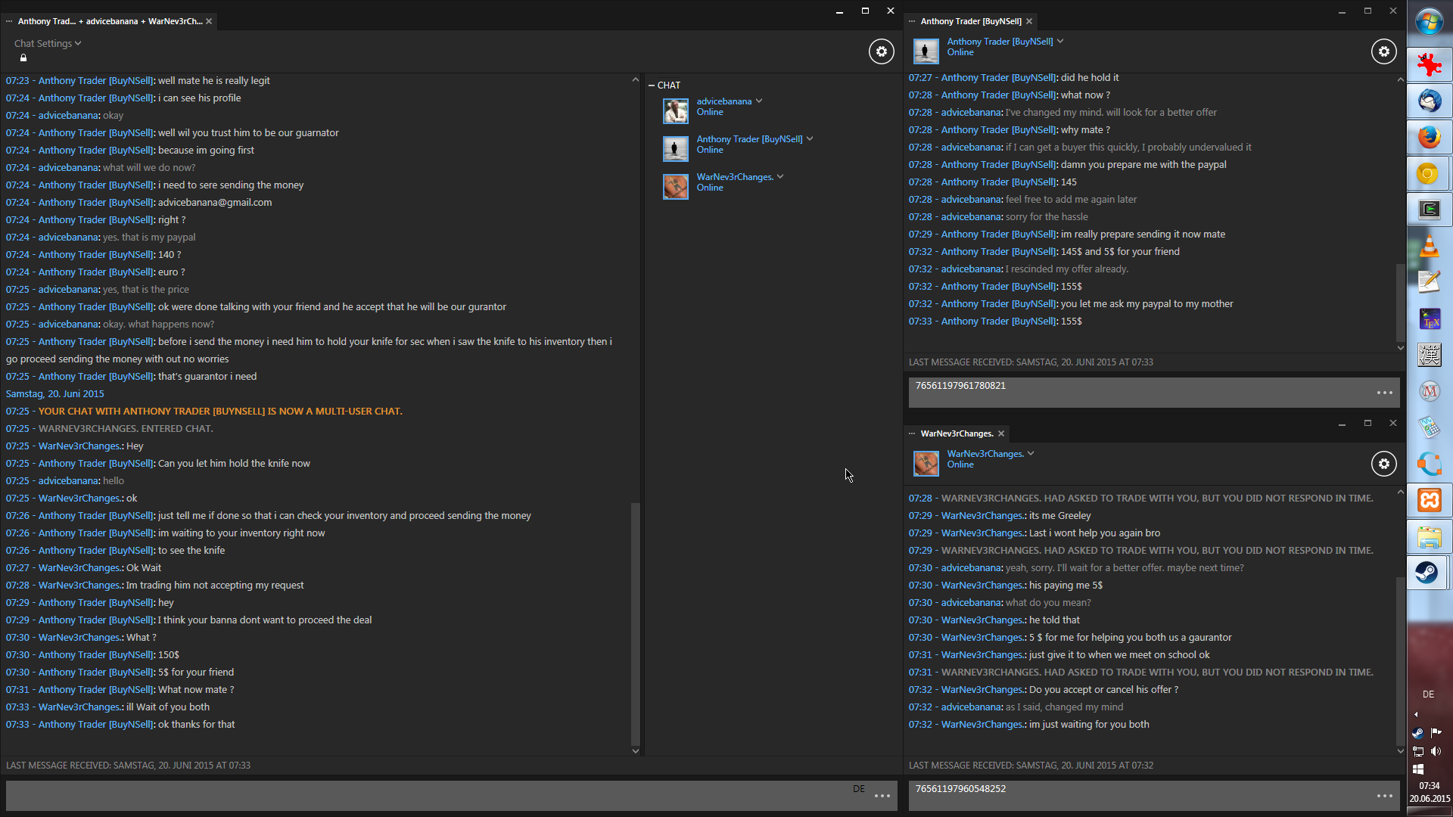Expand Anthony Trader header name dropdown
The width and height of the screenshot is (1453, 817).
(x=1060, y=42)
